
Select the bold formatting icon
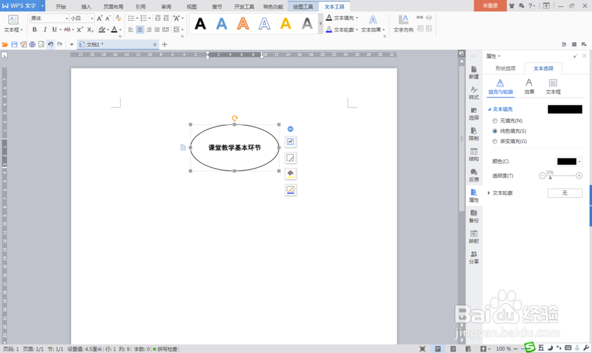pyautogui.click(x=34, y=29)
